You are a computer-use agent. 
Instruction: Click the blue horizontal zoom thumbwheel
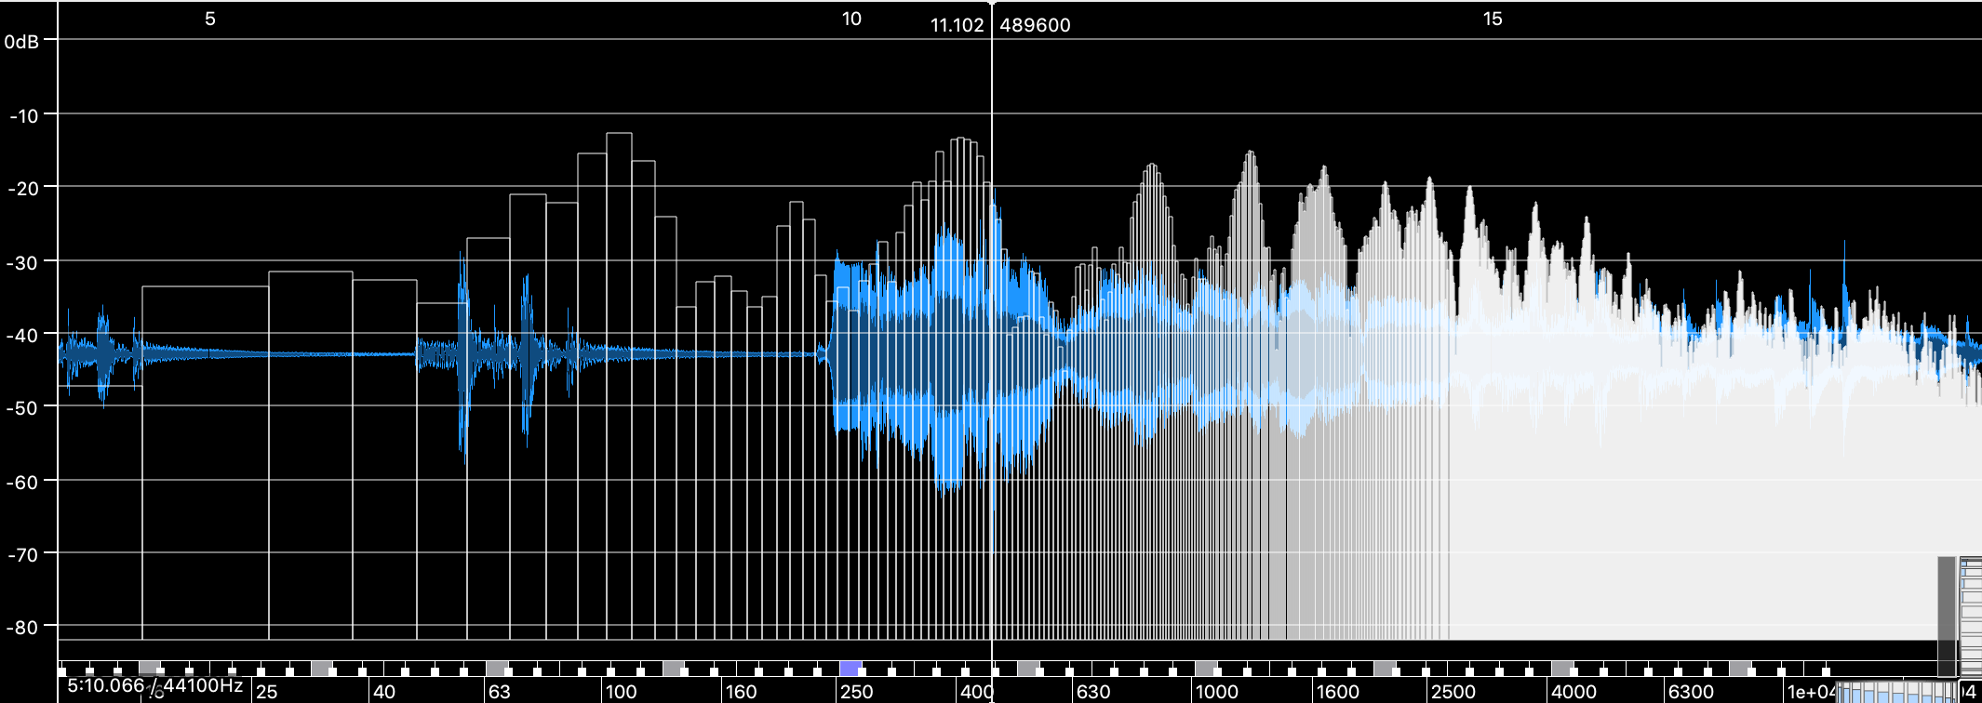point(1896,692)
